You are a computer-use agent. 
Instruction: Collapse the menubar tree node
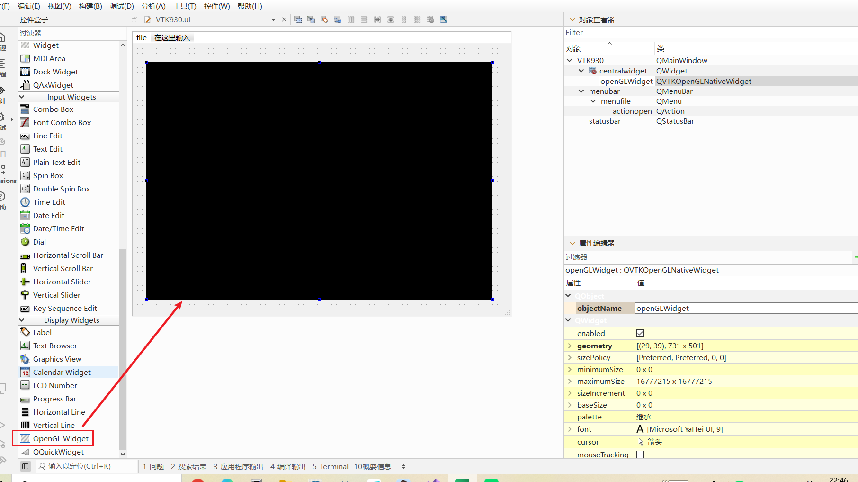[x=581, y=91]
